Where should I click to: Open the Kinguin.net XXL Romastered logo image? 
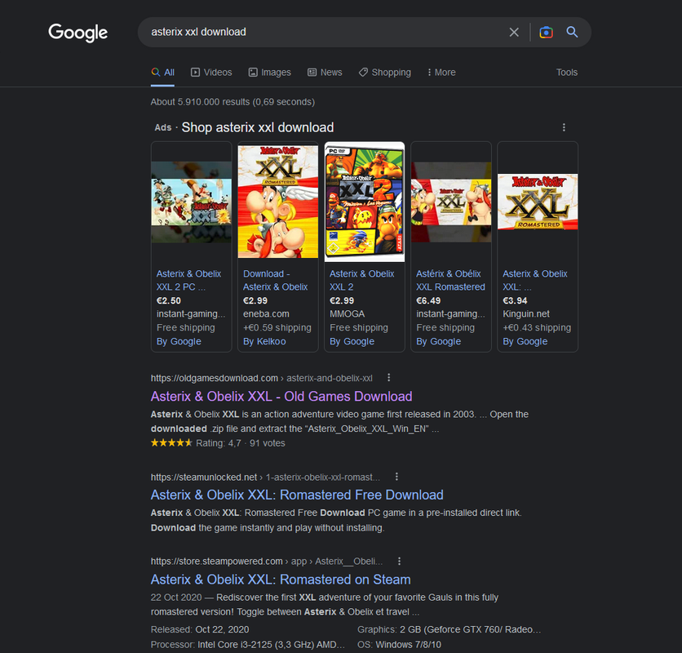point(538,202)
